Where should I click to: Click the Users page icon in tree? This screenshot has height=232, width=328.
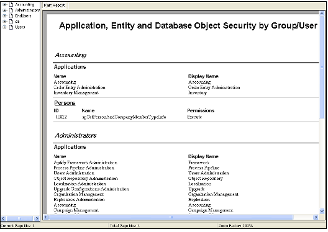[x=11, y=27]
